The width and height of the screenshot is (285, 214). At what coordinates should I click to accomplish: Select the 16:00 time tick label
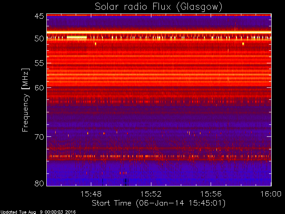point(271,194)
